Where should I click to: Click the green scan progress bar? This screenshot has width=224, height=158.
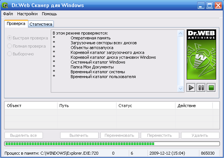[x=112, y=144]
